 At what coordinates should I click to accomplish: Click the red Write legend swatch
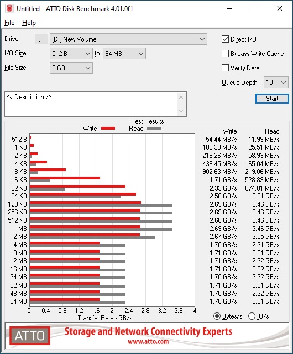[x=108, y=128]
